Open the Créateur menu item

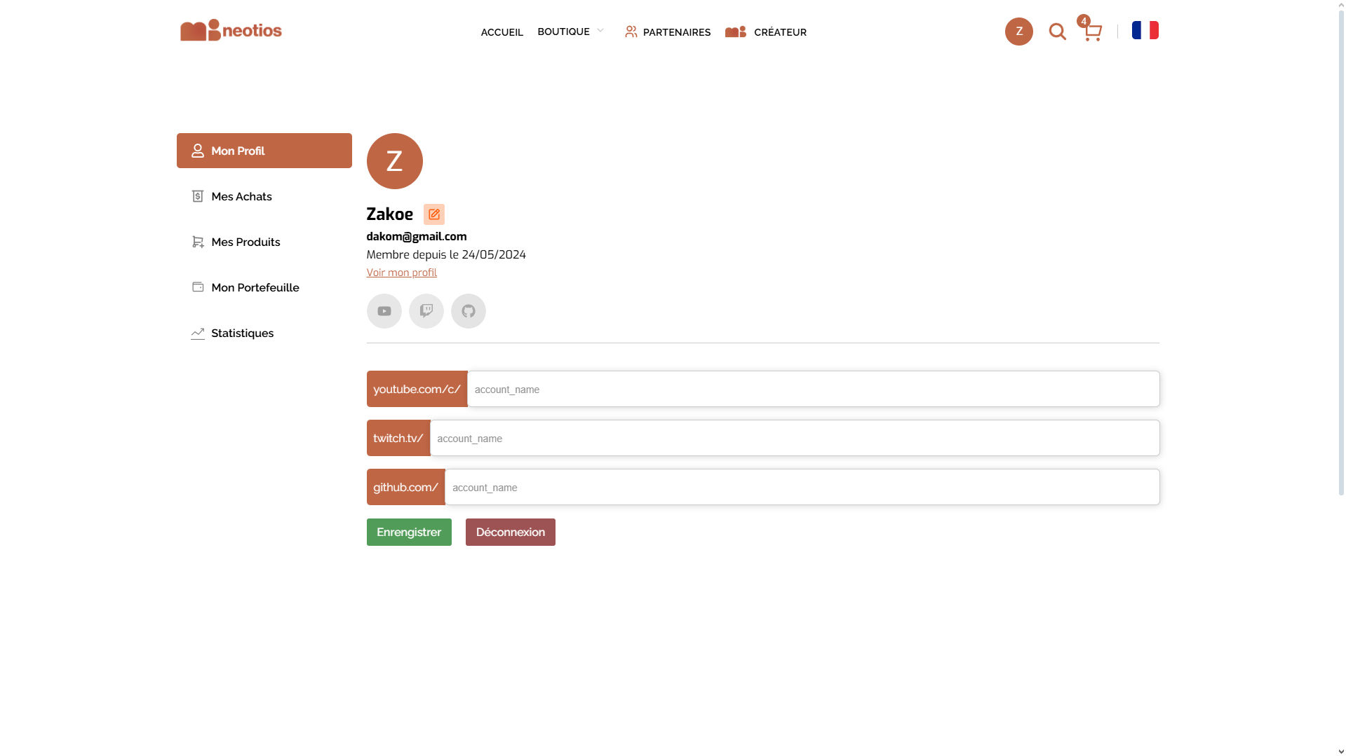tap(766, 32)
